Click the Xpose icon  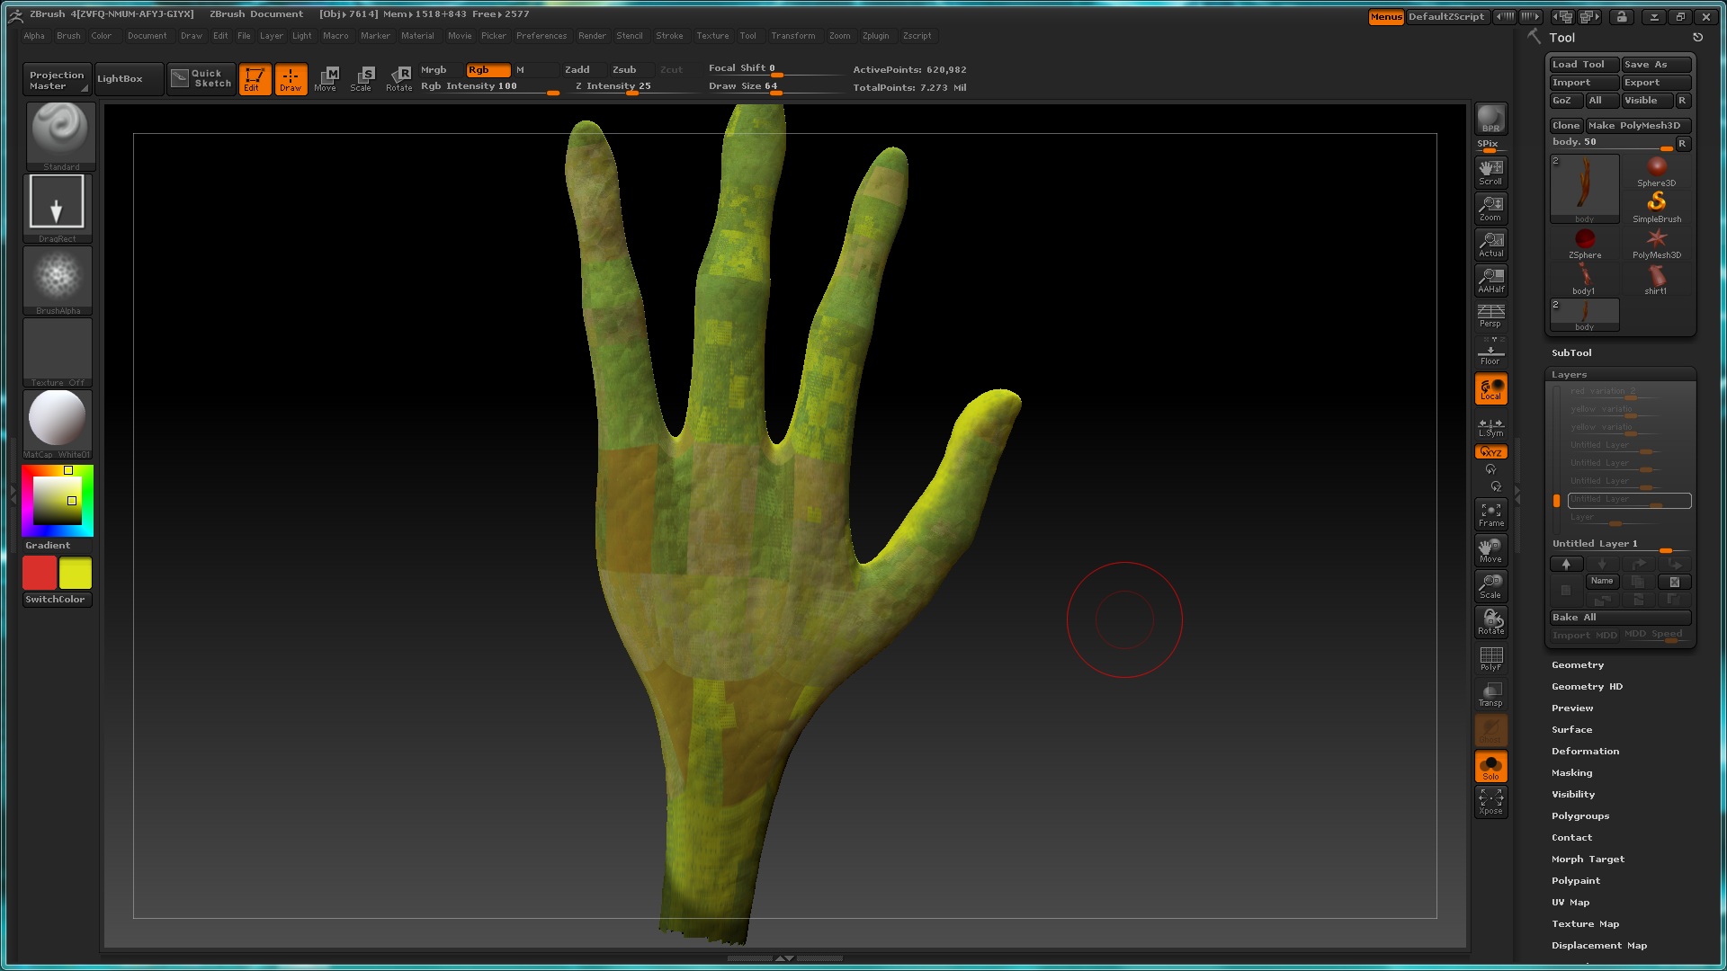tap(1490, 801)
